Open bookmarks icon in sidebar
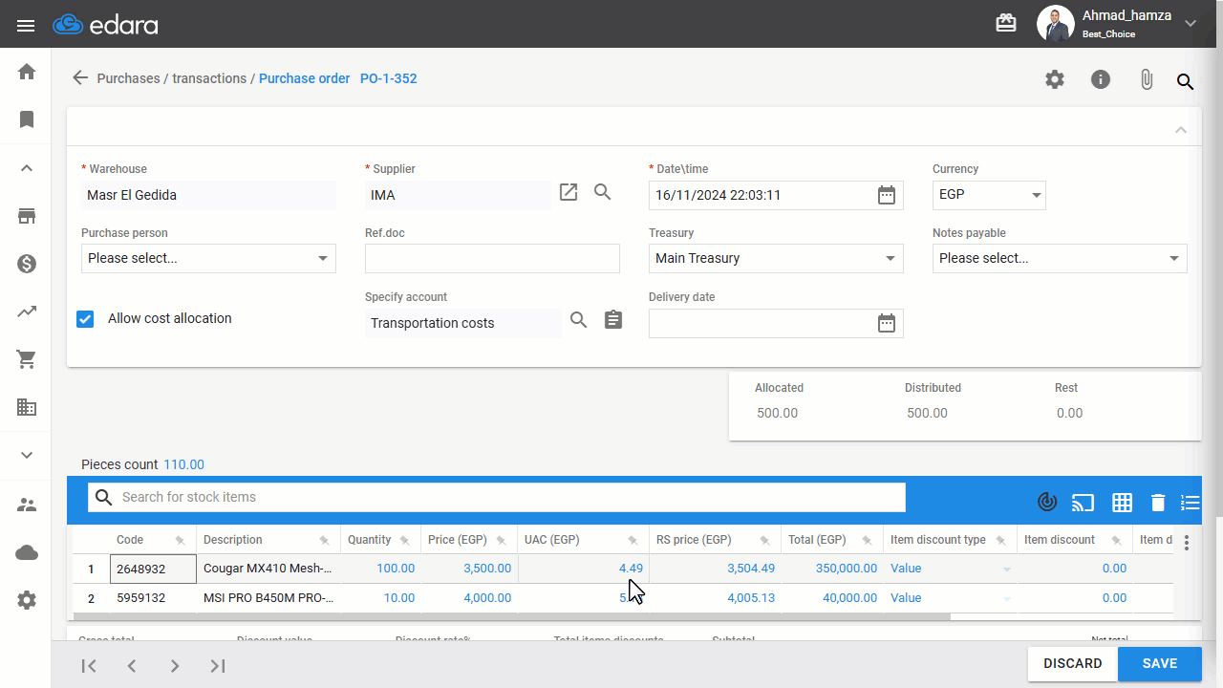This screenshot has width=1223, height=688. point(27,119)
